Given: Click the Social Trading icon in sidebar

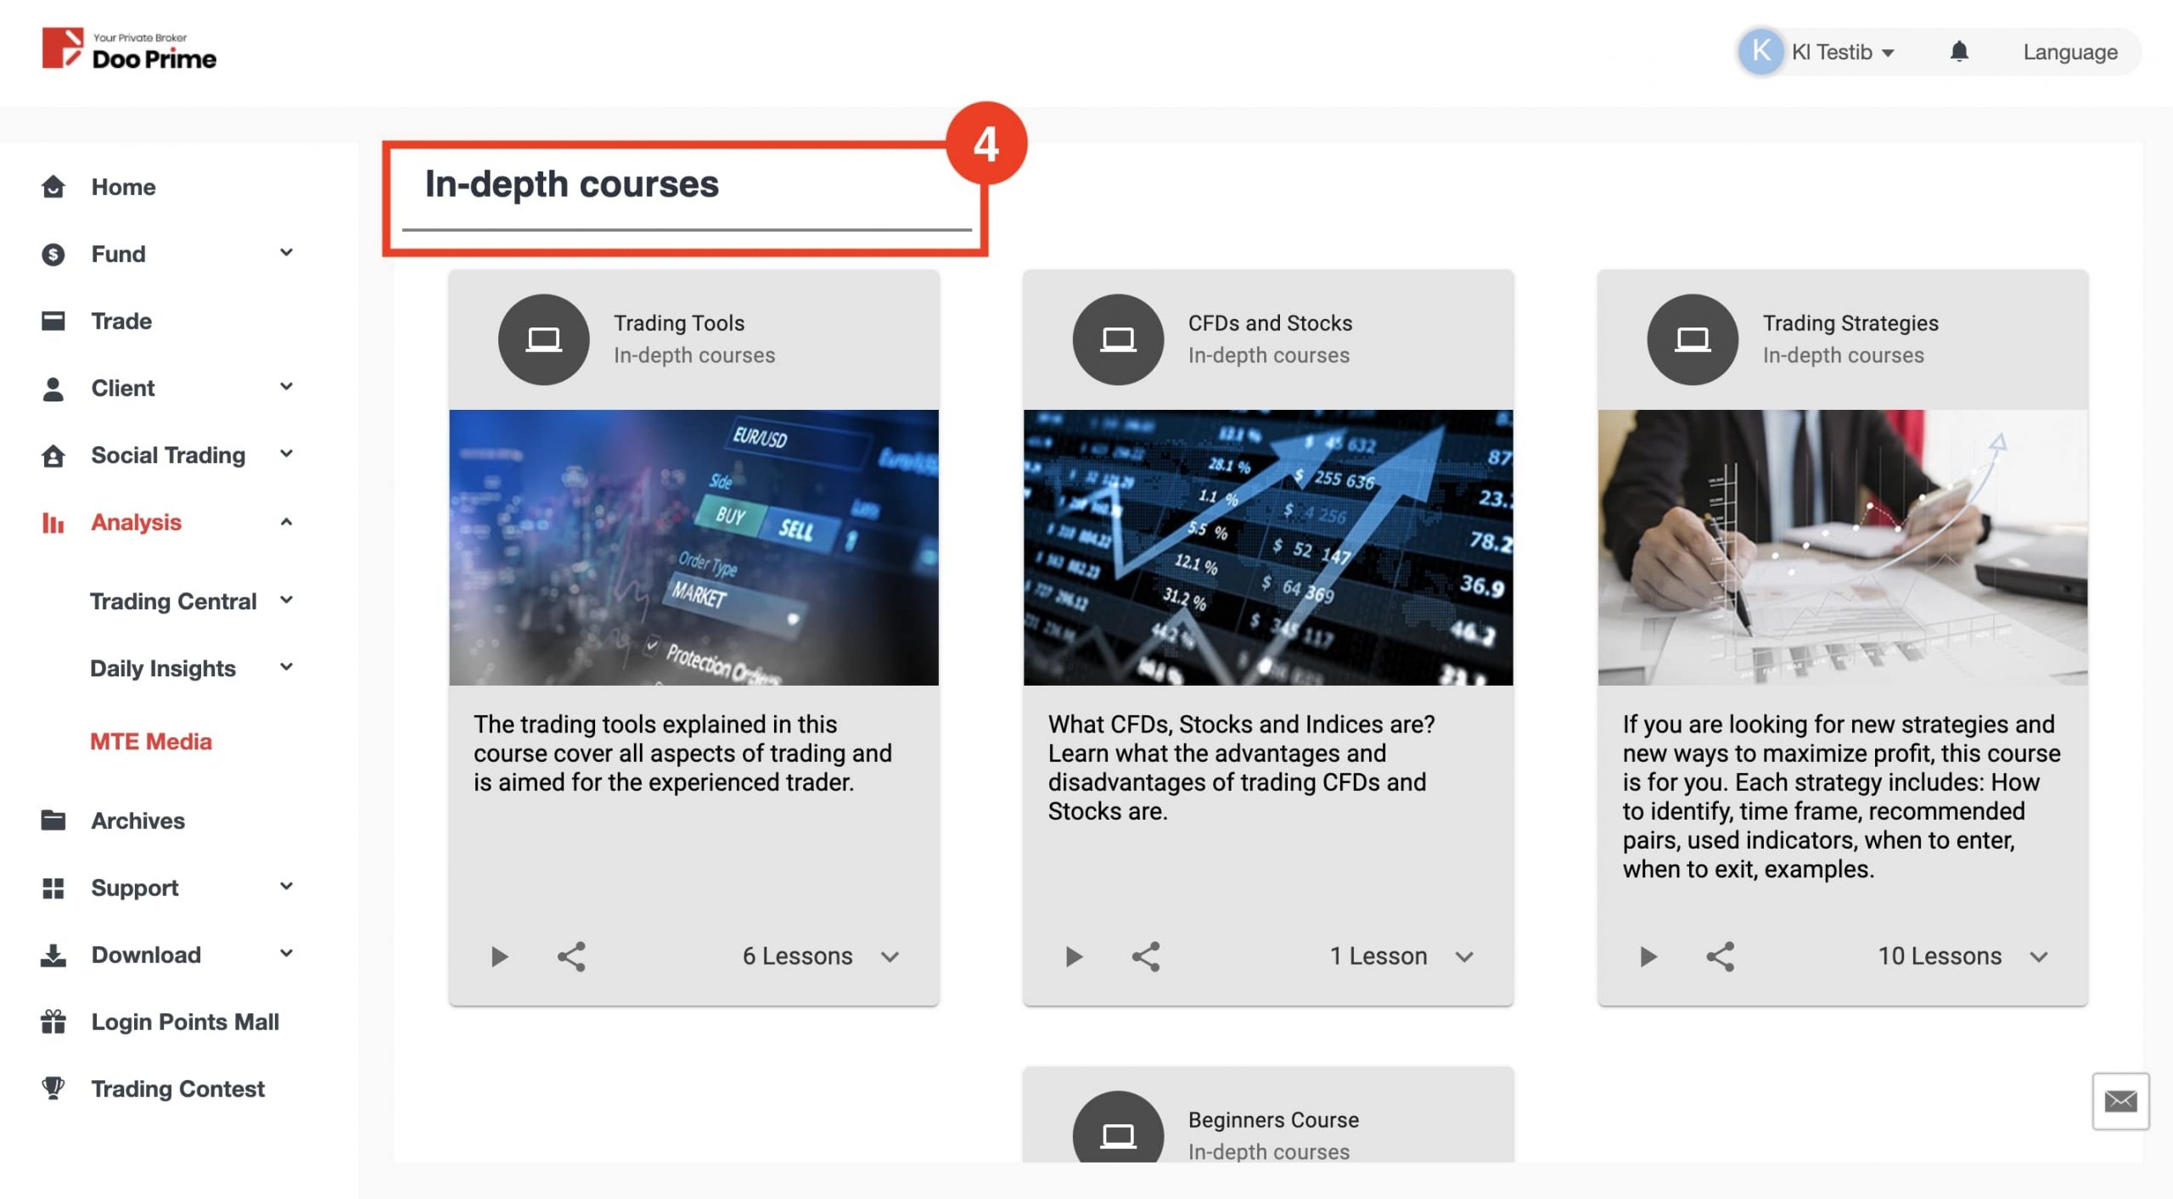Looking at the screenshot, I should [x=53, y=455].
